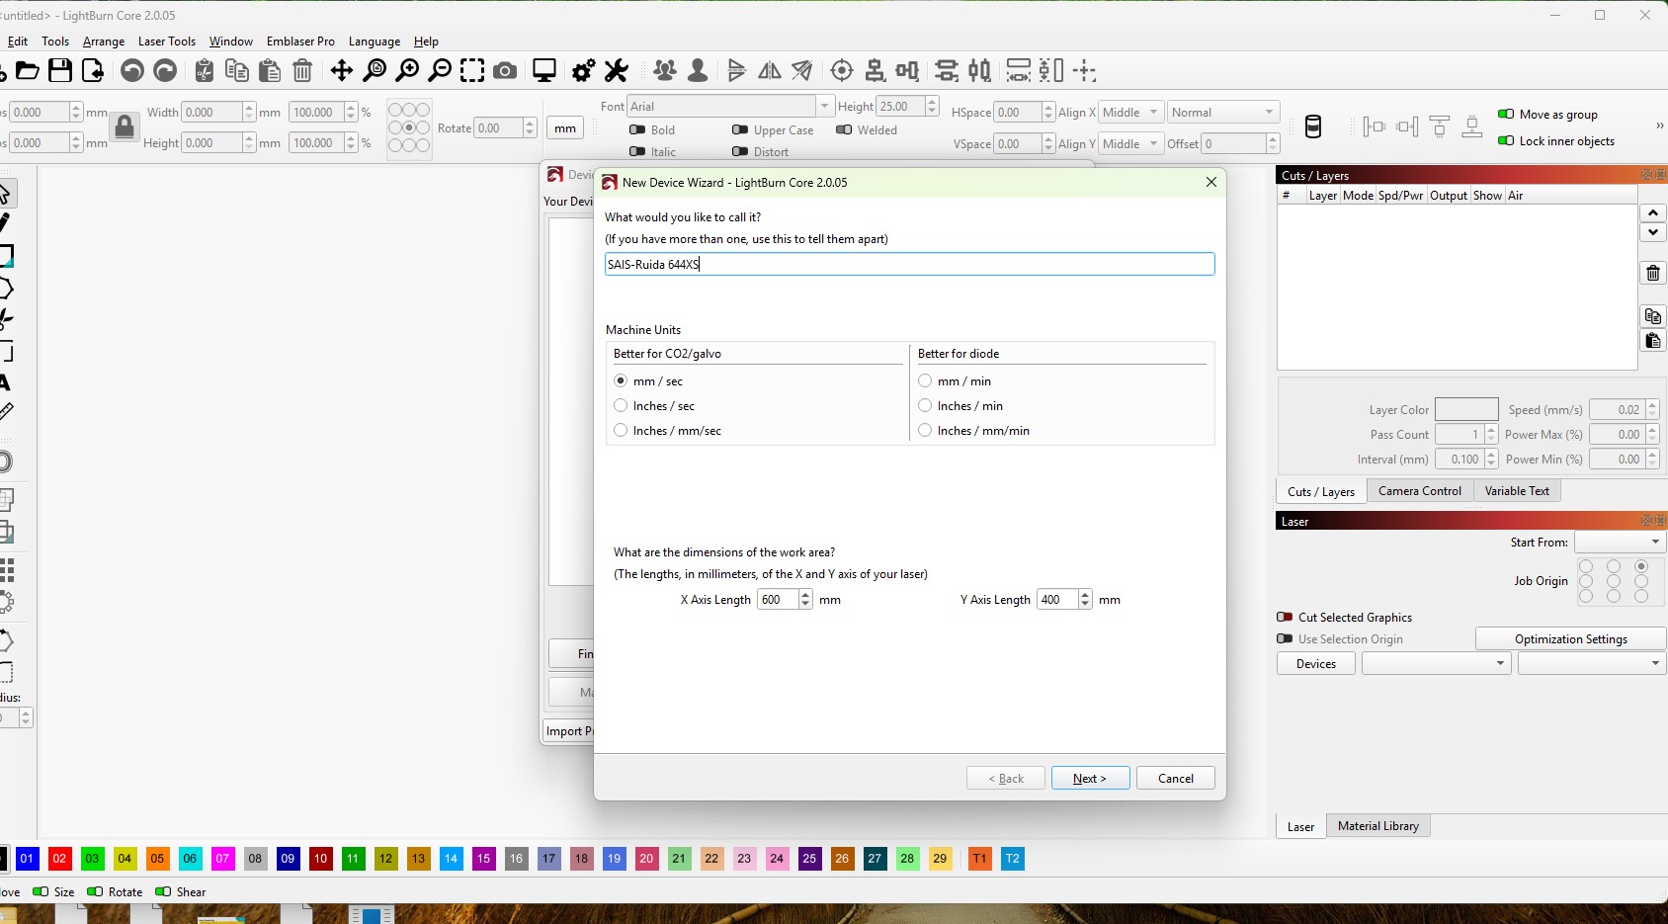Click the Frame Selection dashed square icon

[472, 70]
